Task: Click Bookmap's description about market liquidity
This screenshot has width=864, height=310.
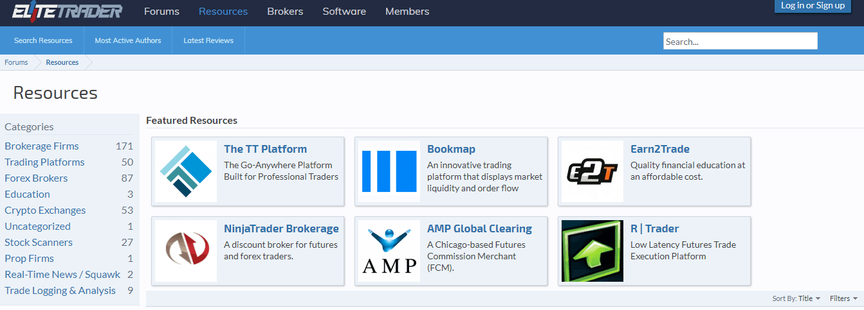Action: point(485,177)
